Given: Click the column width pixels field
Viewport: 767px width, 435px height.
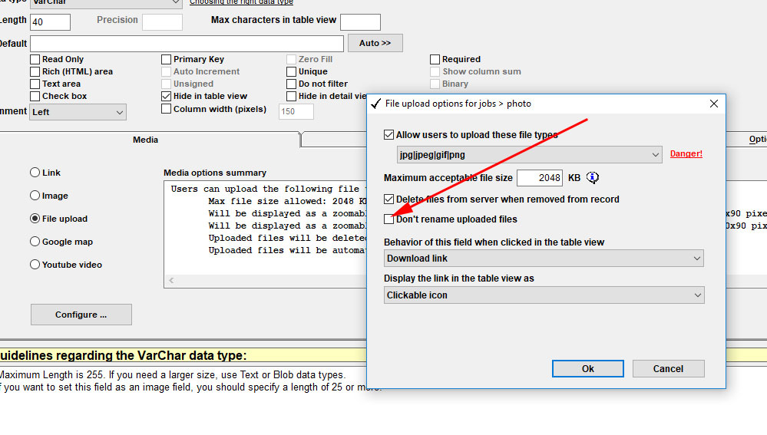Looking at the screenshot, I should click(x=296, y=111).
